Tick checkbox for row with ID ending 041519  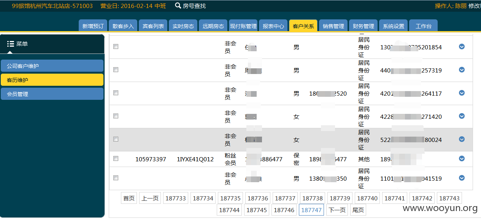[116, 178]
